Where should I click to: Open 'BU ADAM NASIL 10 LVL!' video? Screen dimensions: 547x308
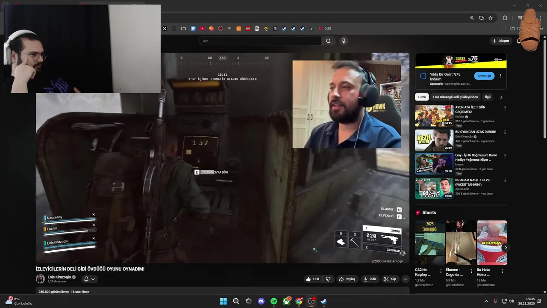pos(434,188)
